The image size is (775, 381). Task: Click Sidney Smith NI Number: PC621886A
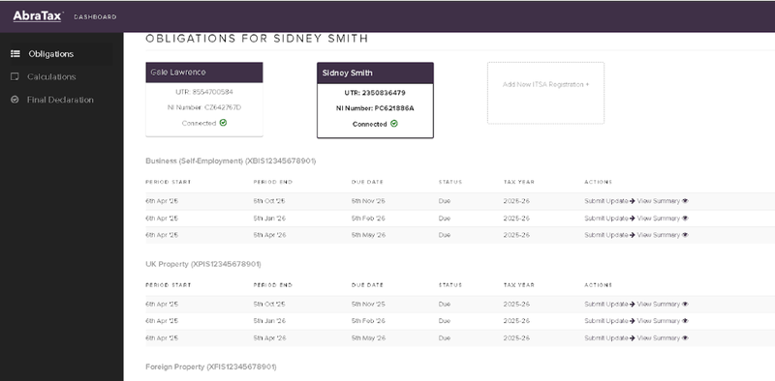point(375,108)
